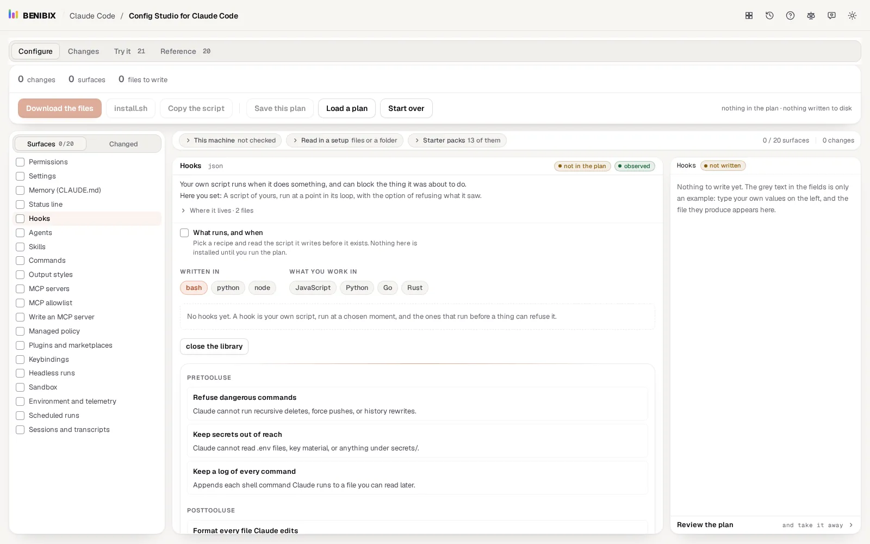This screenshot has width=870, height=544.
Task: Open the feedback heart chat icon
Action: (x=831, y=16)
